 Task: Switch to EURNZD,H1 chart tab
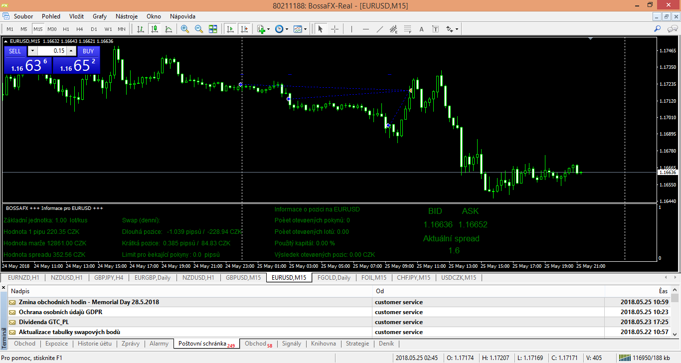click(x=23, y=278)
